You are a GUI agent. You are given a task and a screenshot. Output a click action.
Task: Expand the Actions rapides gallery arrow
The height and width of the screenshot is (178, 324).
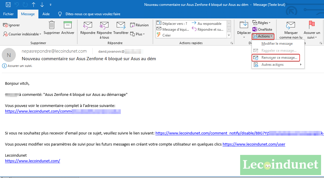[x=229, y=35]
